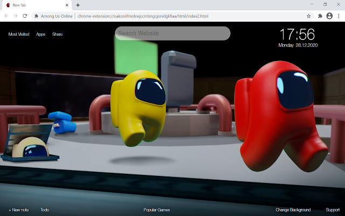Click the Search Website field
345x216 pixels.
[x=172, y=33]
